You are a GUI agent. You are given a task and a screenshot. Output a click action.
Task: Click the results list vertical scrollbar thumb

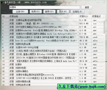click(105, 27)
